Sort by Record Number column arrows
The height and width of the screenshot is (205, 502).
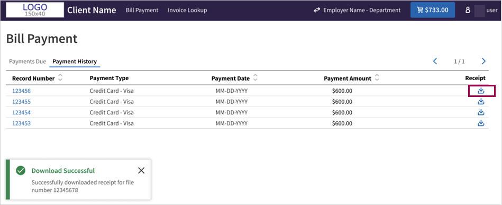[60, 78]
